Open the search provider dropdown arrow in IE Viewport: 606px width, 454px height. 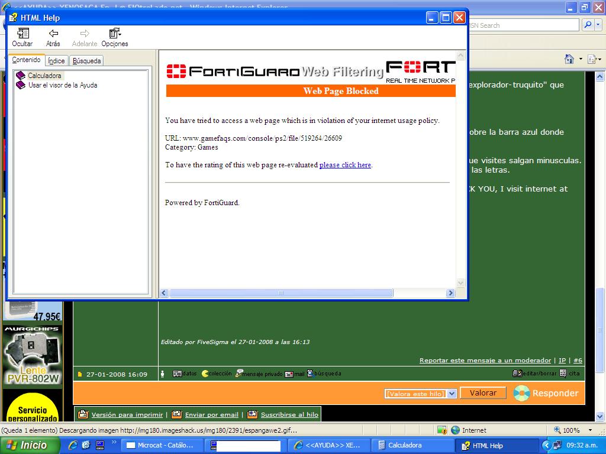pyautogui.click(x=598, y=25)
